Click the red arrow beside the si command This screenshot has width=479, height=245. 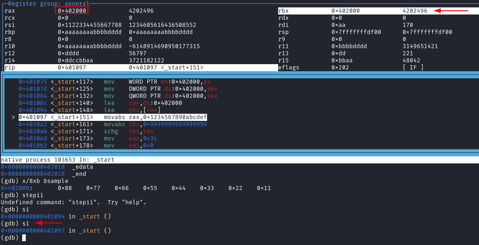click(49, 223)
